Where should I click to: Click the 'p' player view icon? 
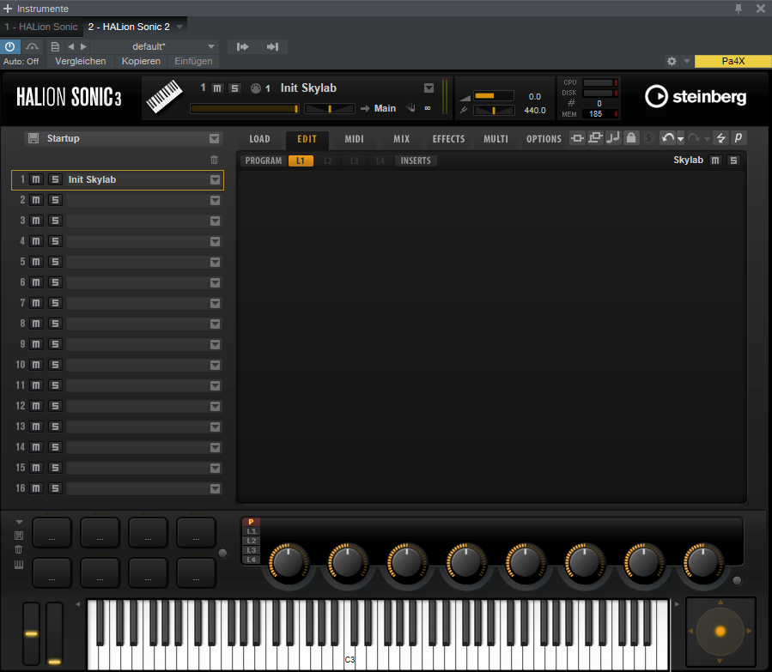(739, 138)
